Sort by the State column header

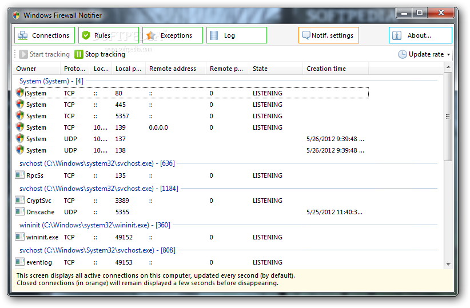pos(276,69)
